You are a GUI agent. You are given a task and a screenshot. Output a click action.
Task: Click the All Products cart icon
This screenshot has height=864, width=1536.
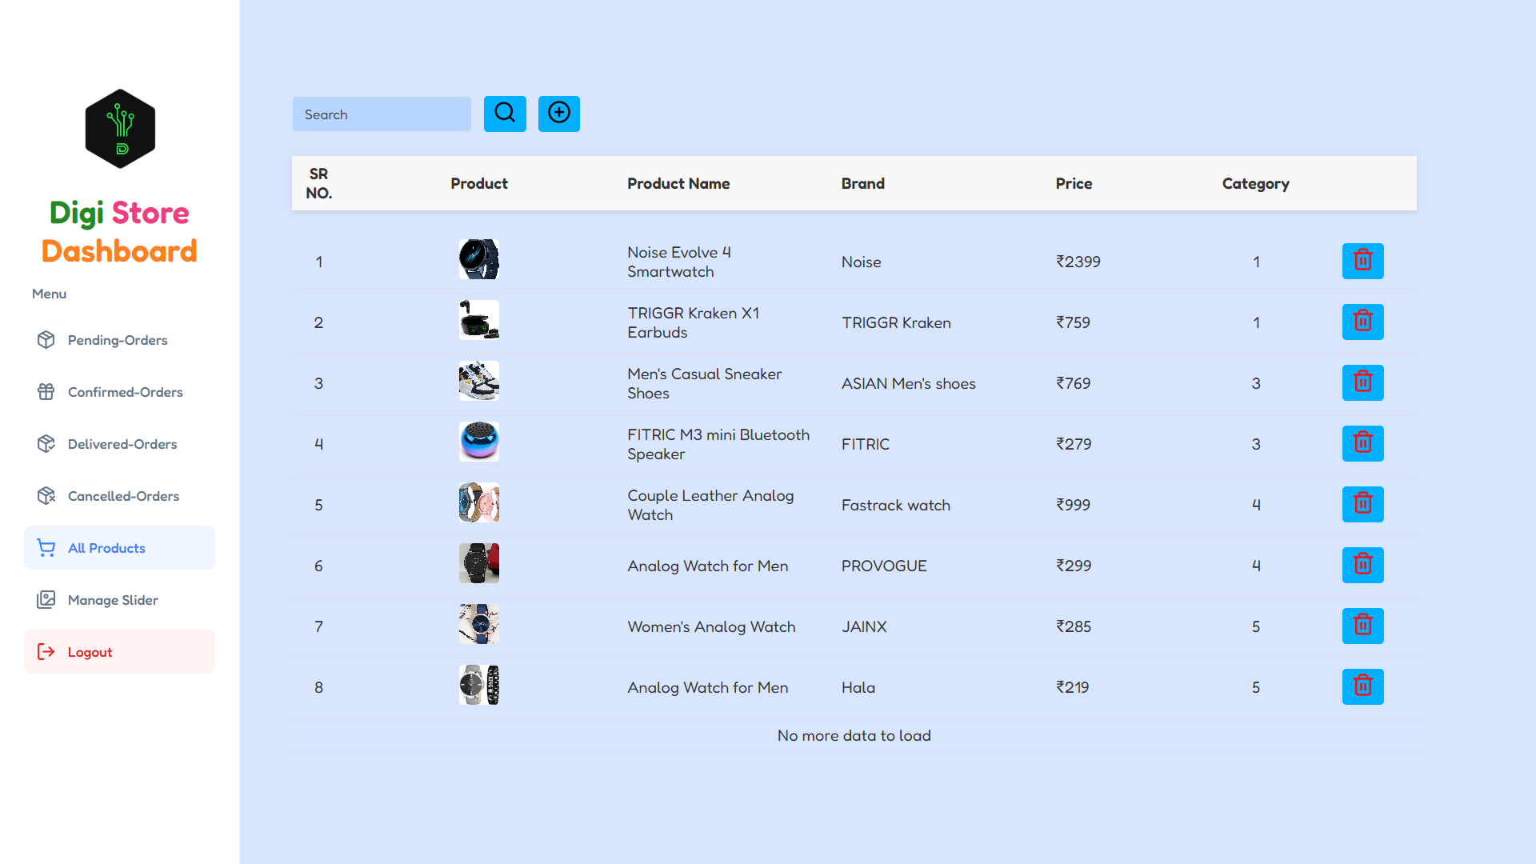pos(46,548)
